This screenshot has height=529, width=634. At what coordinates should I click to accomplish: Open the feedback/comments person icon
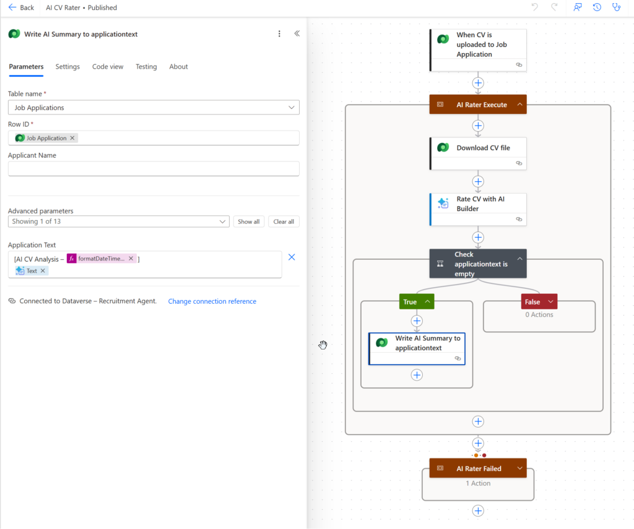578,7
